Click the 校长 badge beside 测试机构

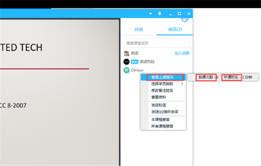(x=134, y=62)
